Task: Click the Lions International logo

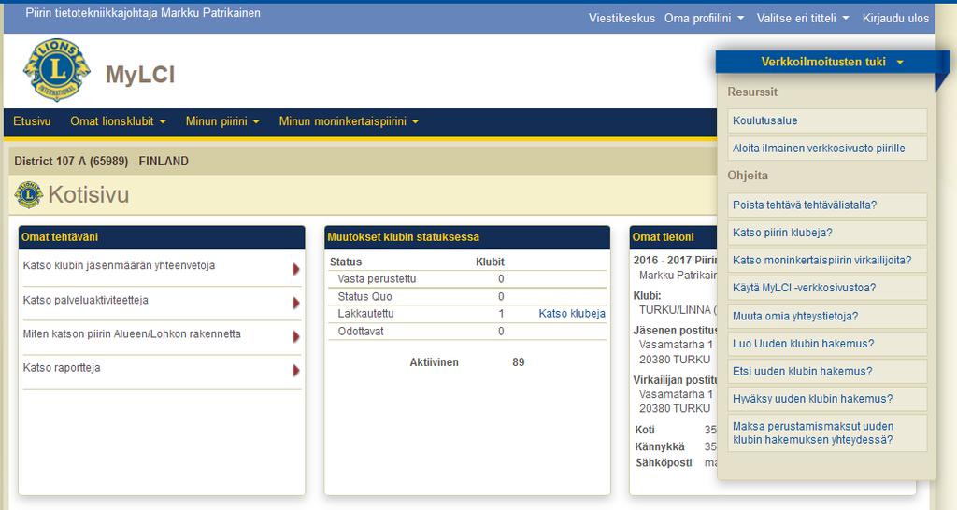Action: [x=57, y=70]
